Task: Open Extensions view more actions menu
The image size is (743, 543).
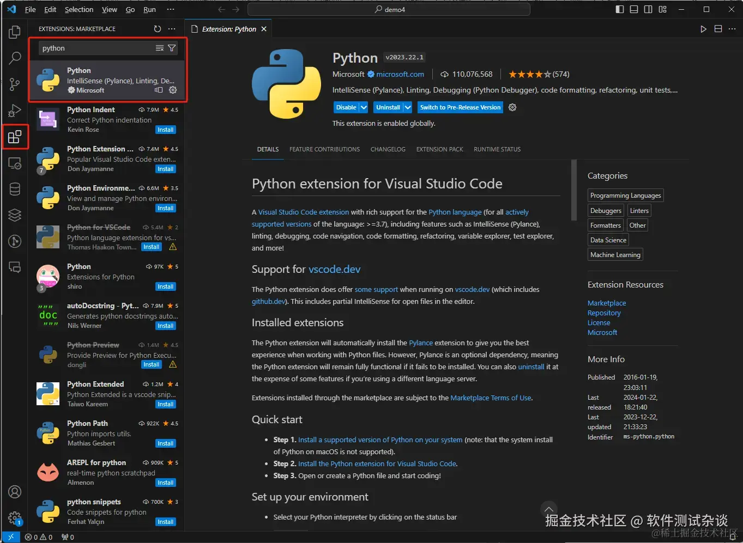Action: click(x=172, y=29)
